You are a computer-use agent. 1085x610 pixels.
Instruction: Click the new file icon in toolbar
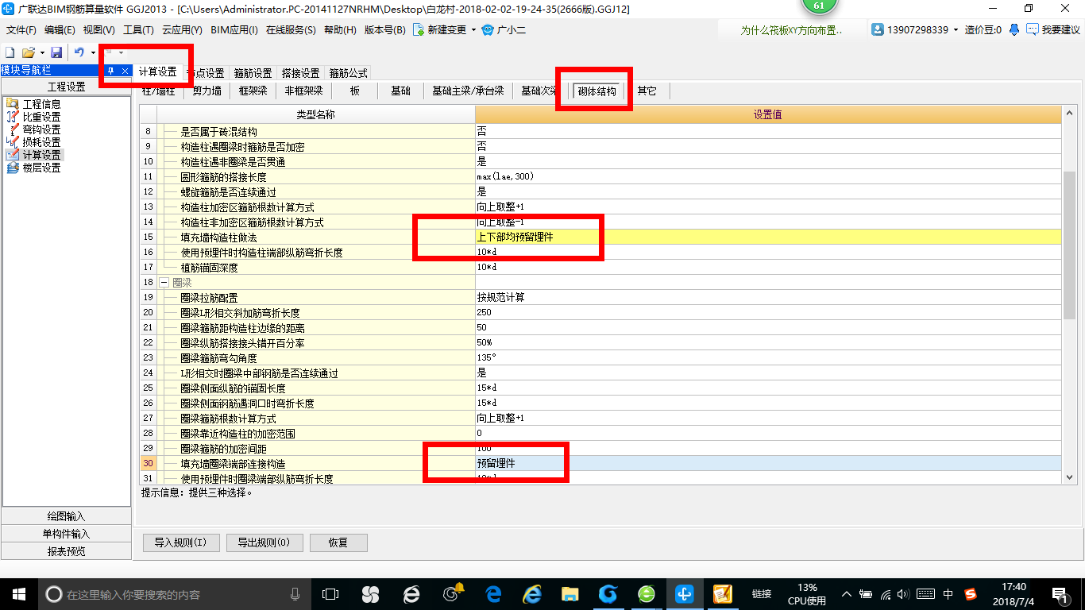10,52
